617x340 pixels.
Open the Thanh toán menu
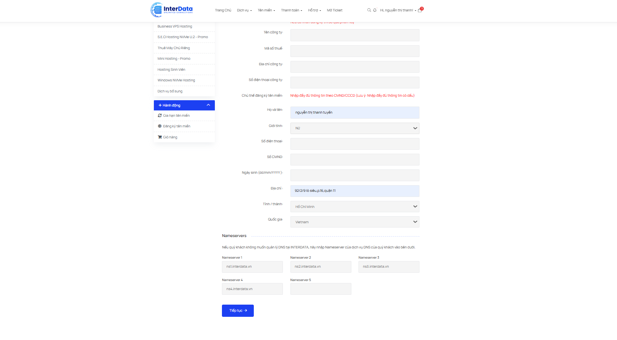point(291,10)
